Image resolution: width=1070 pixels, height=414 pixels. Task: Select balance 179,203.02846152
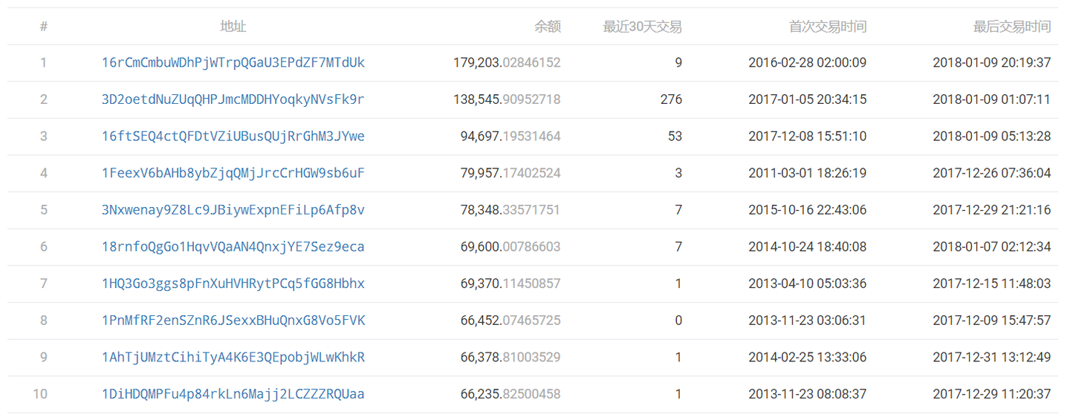tap(507, 63)
